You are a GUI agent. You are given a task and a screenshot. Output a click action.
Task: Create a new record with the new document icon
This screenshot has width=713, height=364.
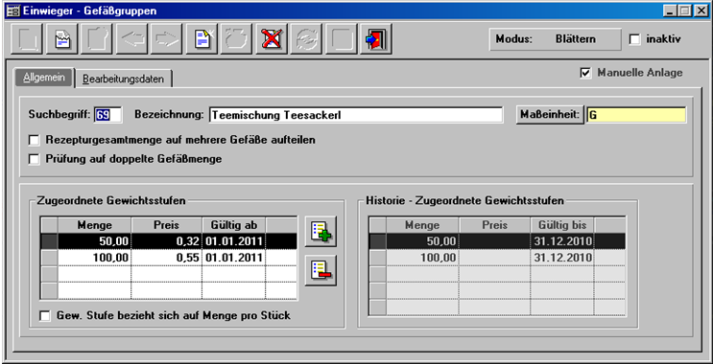pos(202,39)
